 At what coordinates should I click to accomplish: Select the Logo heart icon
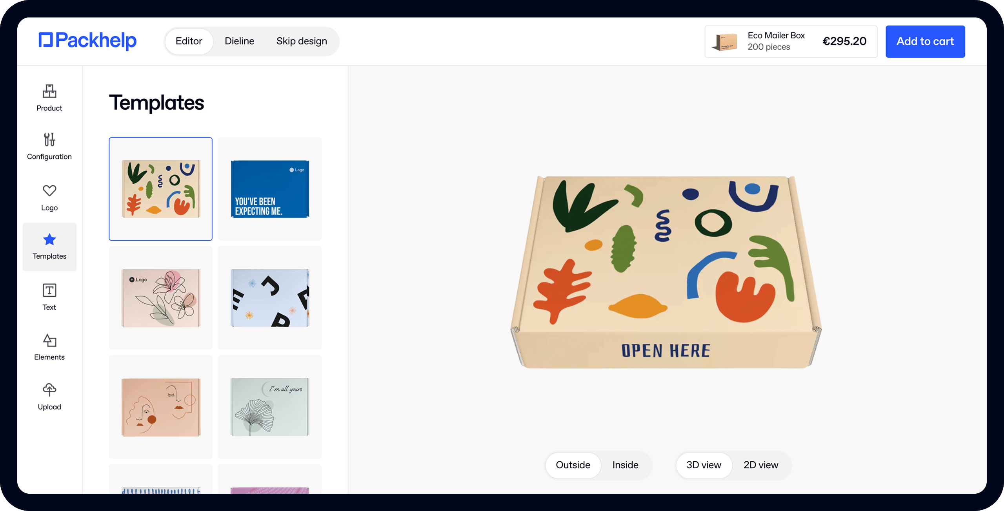click(x=49, y=191)
